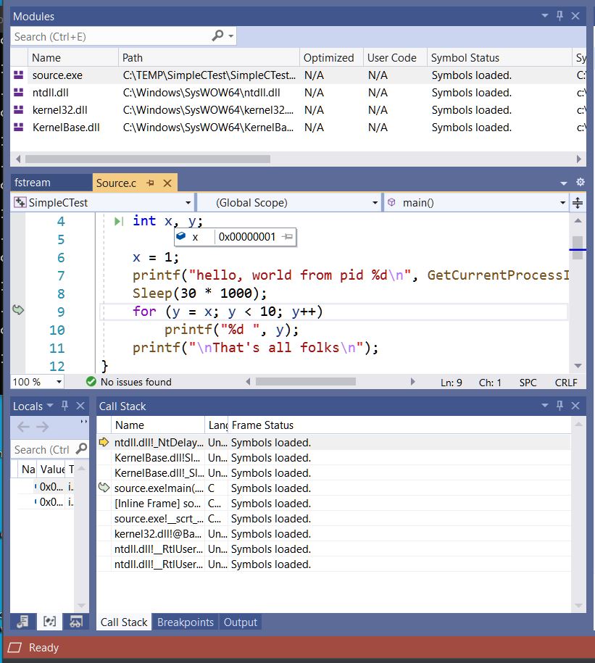Click the yellow current frame arrow icon
The width and height of the screenshot is (595, 663).
(104, 442)
